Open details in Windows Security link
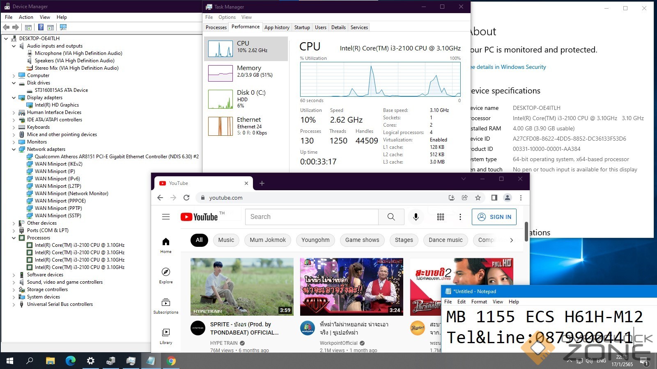This screenshot has width=657, height=369. coord(509,67)
